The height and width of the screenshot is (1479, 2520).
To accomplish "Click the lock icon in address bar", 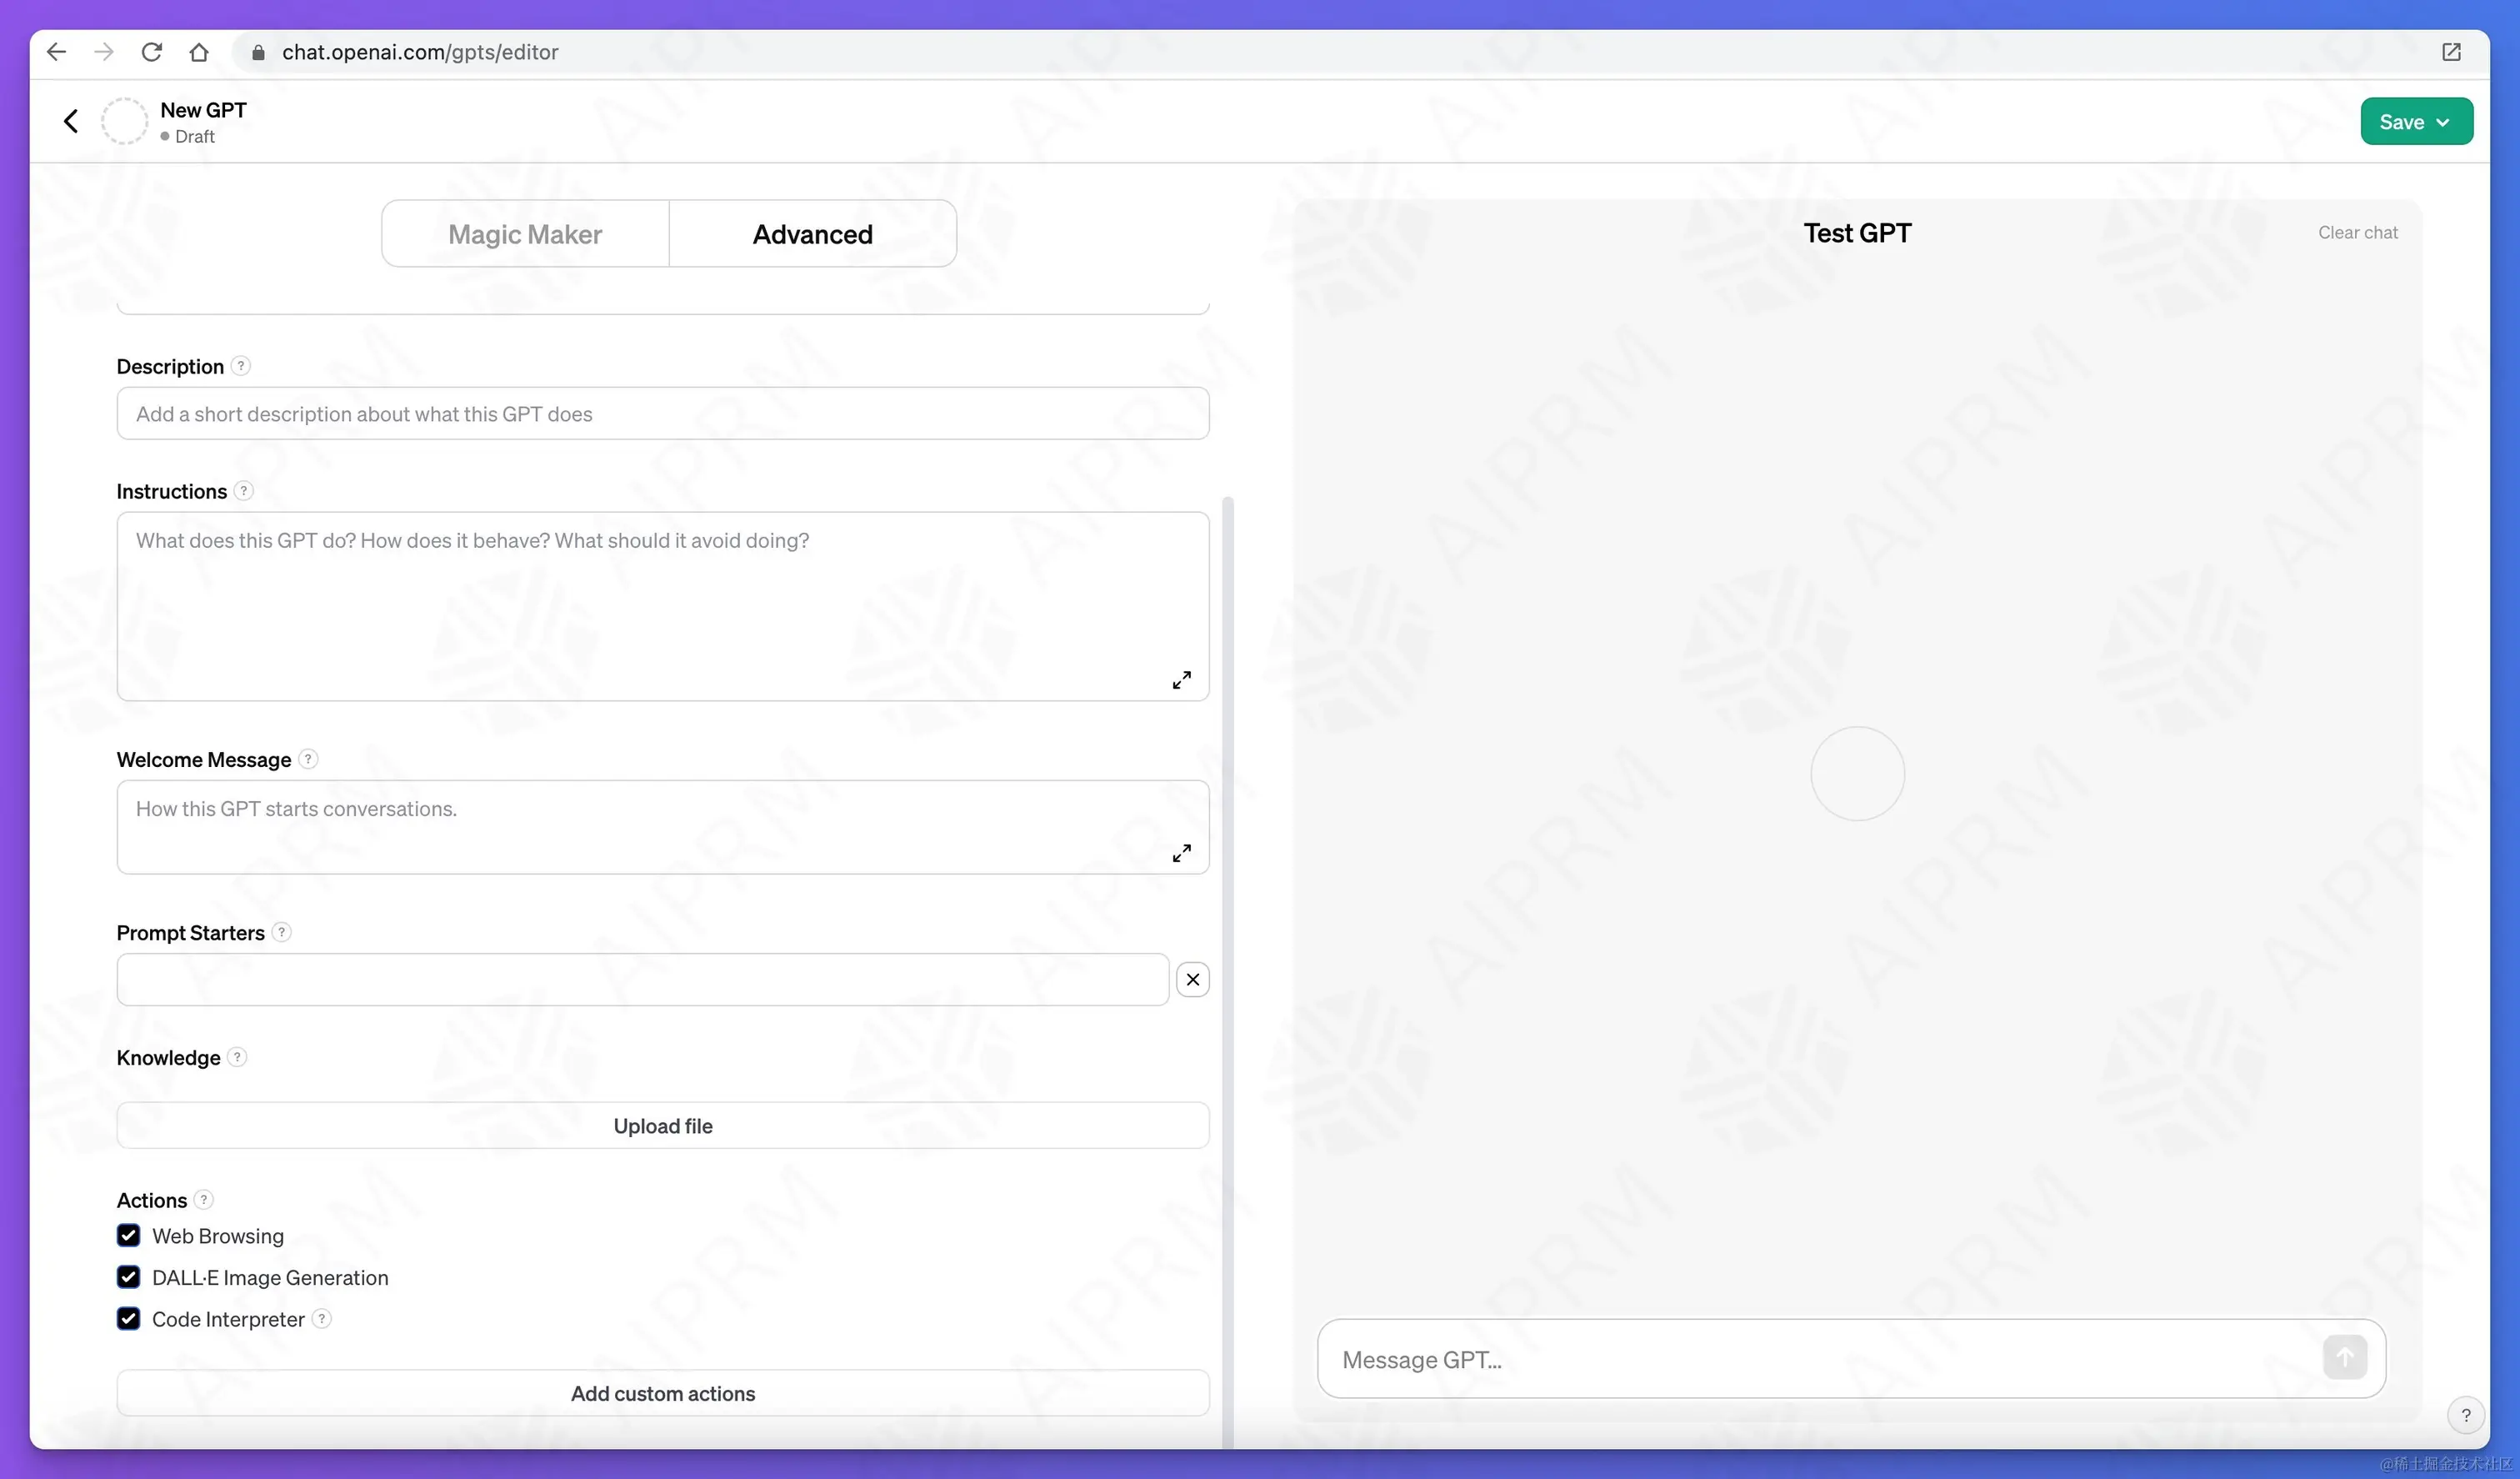I will 258,52.
